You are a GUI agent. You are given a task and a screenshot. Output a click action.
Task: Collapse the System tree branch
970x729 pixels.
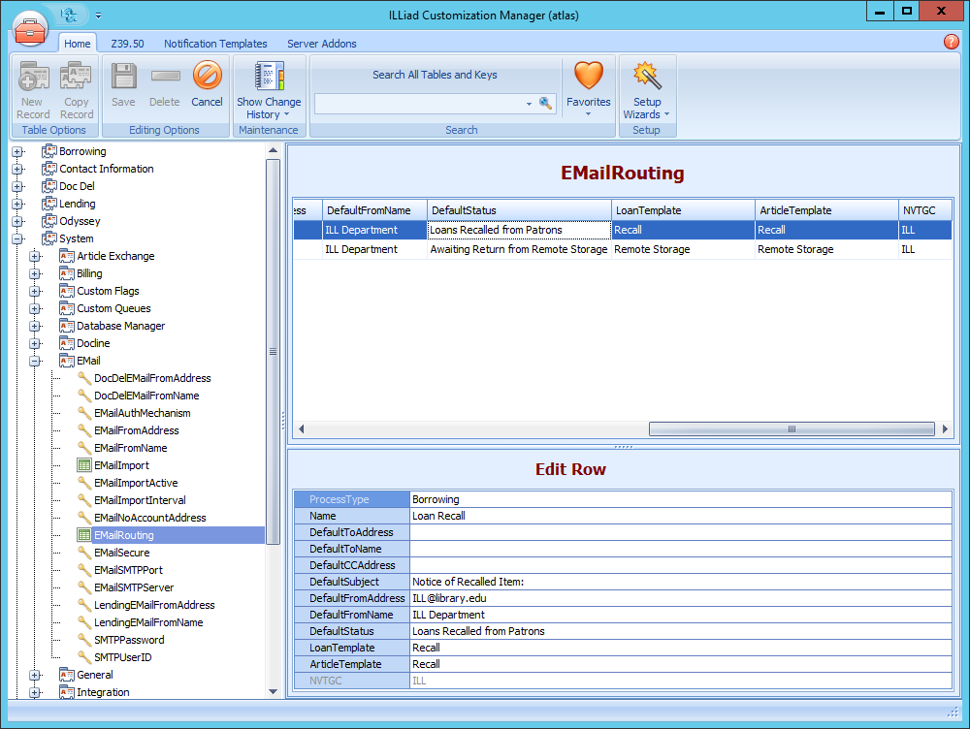pos(16,238)
